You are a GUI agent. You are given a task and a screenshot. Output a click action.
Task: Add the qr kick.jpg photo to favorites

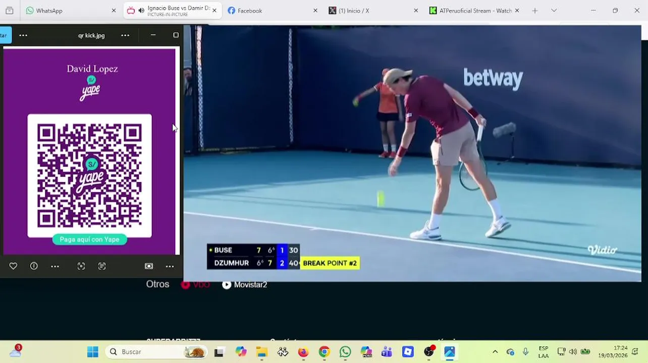click(x=13, y=266)
